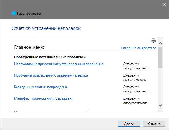Click the scrollbar up arrow in the report
The width and height of the screenshot is (169, 130).
(x=160, y=43)
